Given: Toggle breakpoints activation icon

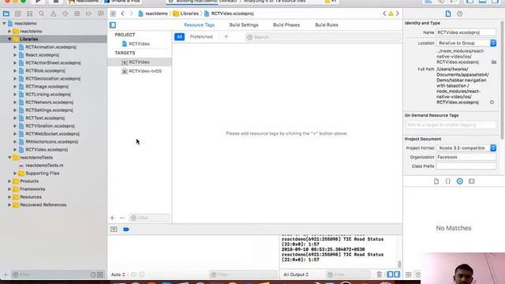Looking at the screenshot, I should pos(126,230).
